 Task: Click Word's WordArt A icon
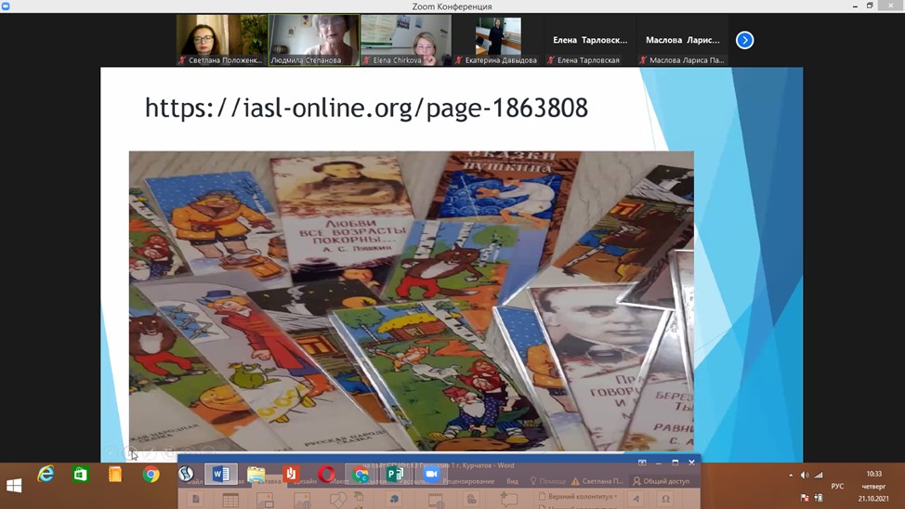(636, 499)
